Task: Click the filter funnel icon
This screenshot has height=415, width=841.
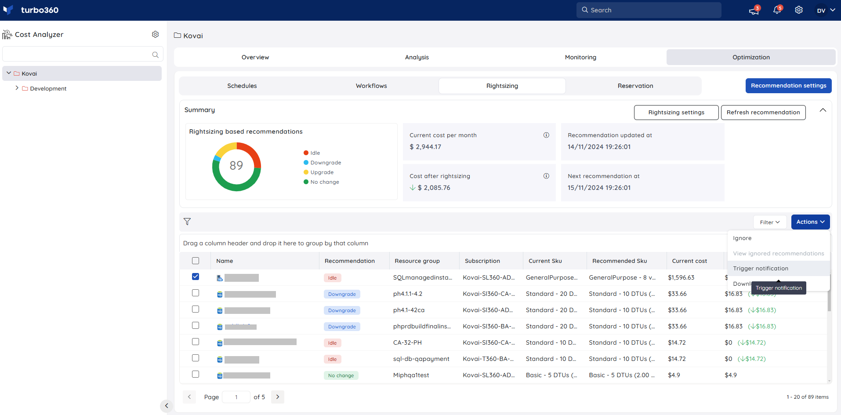Action: point(187,222)
